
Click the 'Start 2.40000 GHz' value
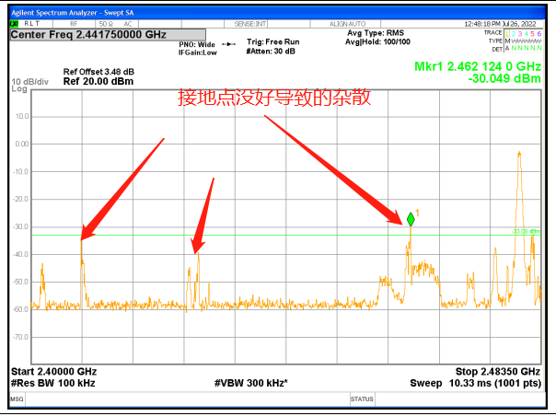(x=54, y=372)
